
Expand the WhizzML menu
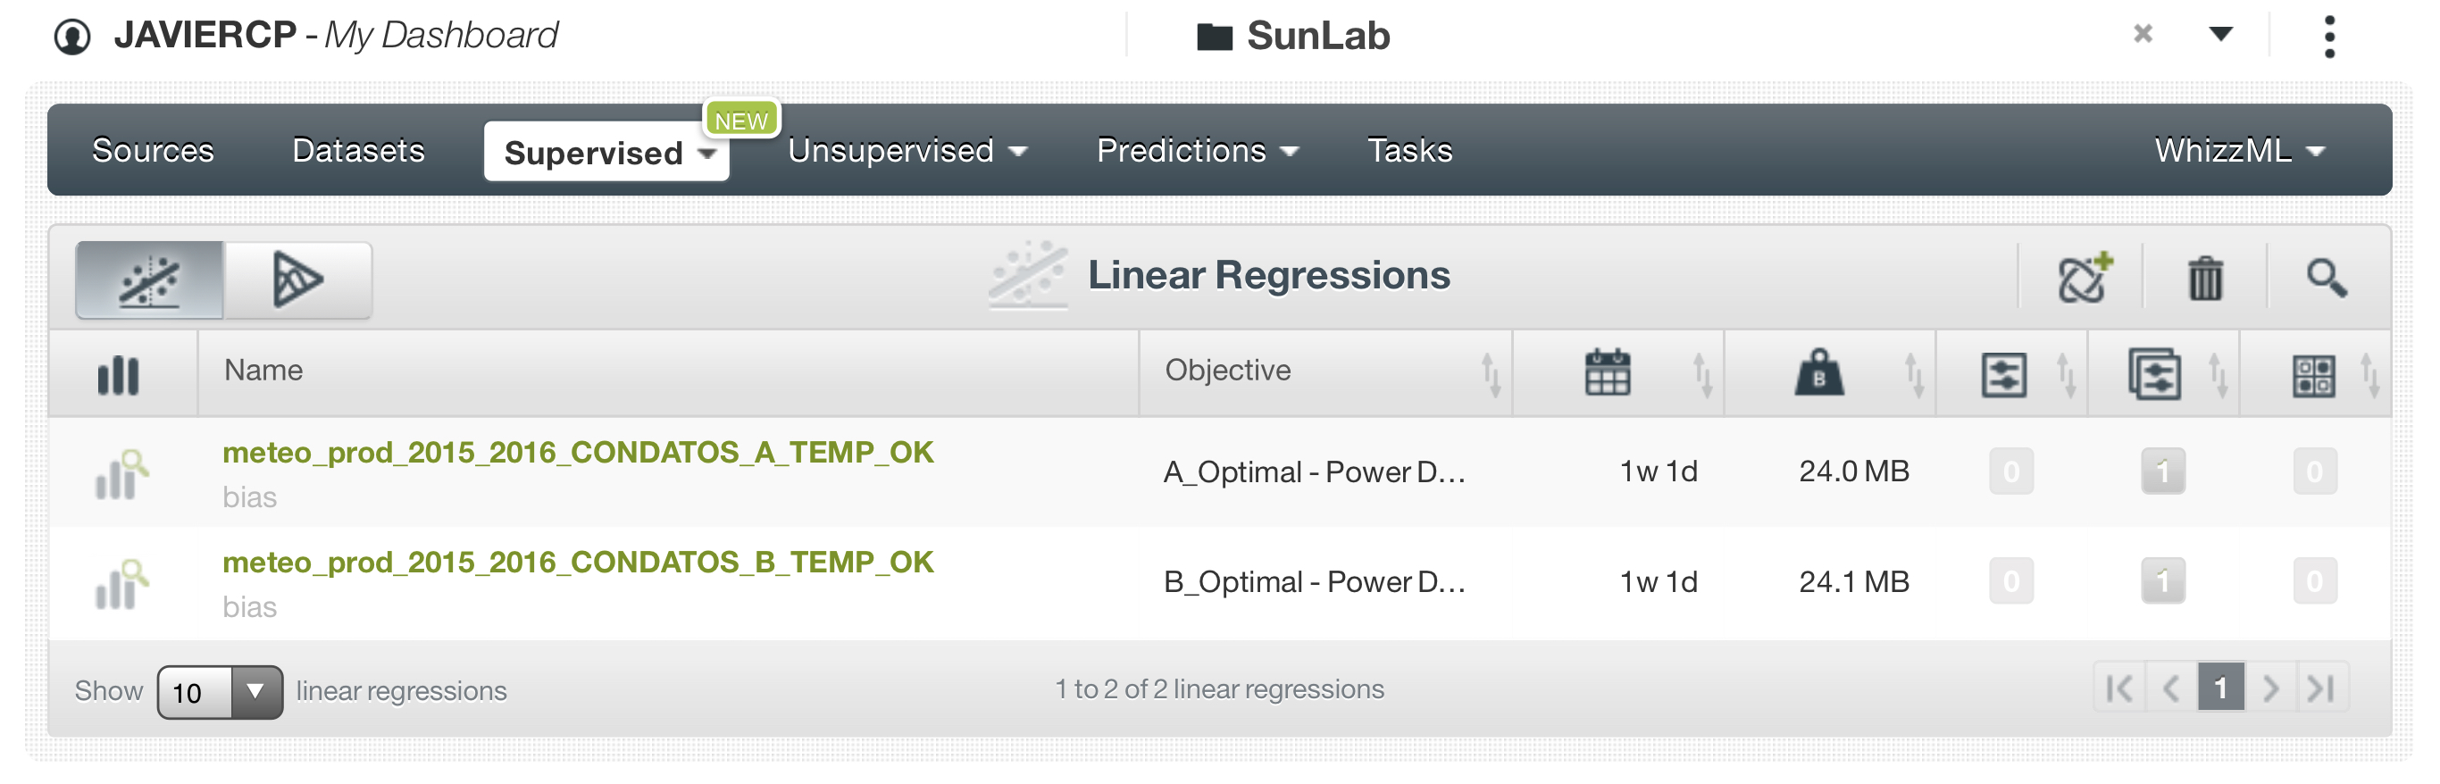pos(2239,151)
